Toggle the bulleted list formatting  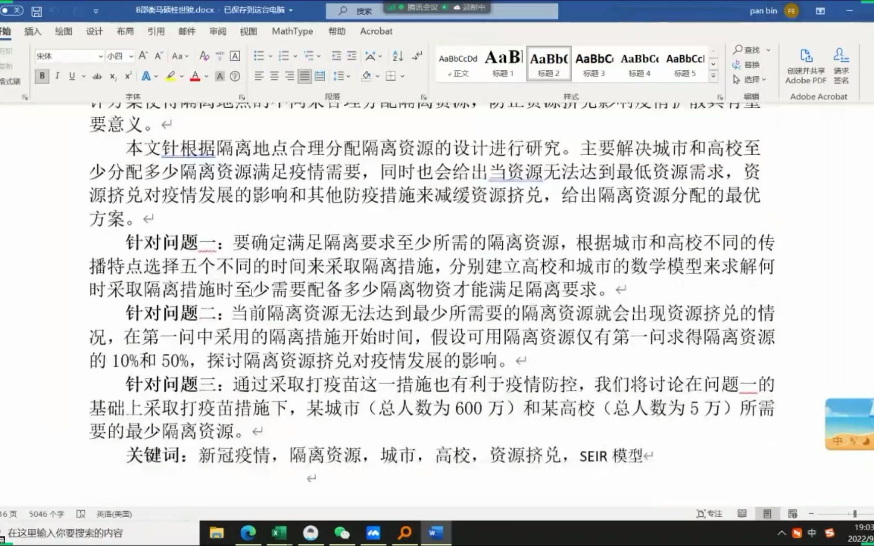click(259, 56)
